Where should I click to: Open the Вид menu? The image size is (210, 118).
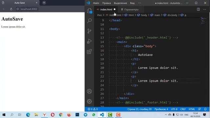(132, 3)
